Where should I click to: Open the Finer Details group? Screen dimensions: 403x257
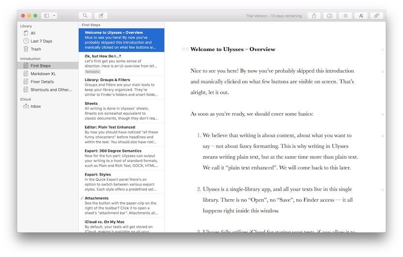pyautogui.click(x=42, y=81)
